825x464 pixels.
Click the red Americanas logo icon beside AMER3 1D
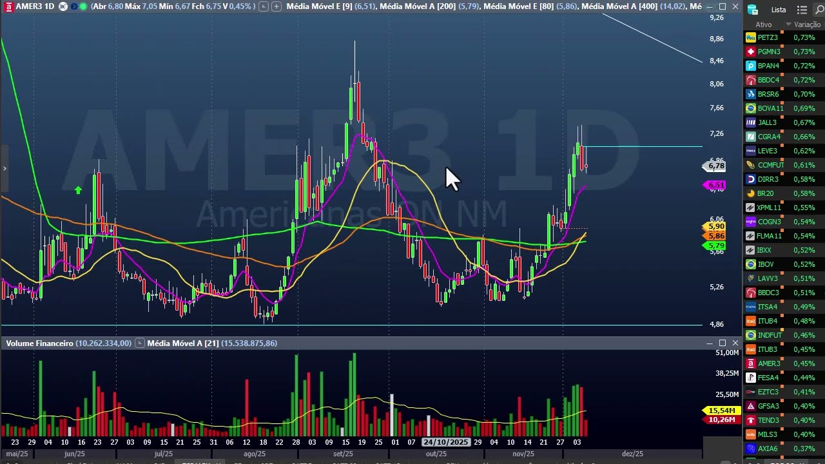click(x=8, y=6)
